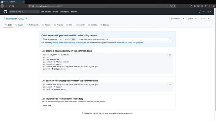Click Set up in Desktop button
This screenshot has width=216, height=121.
pos(50,39)
